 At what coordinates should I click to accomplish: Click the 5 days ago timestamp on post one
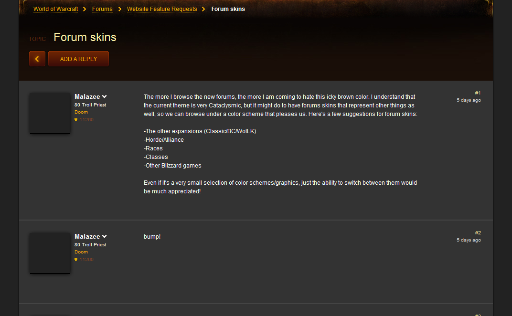469,100
